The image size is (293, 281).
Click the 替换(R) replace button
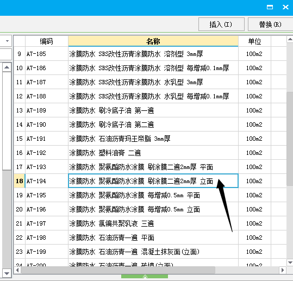pyautogui.click(x=270, y=24)
